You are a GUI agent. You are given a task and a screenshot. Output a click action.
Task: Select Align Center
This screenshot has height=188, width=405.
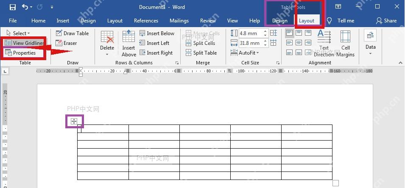pos(299,43)
